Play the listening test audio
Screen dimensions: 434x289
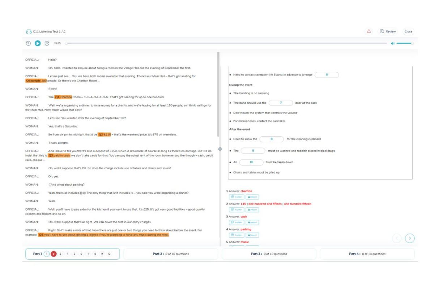(38, 43)
